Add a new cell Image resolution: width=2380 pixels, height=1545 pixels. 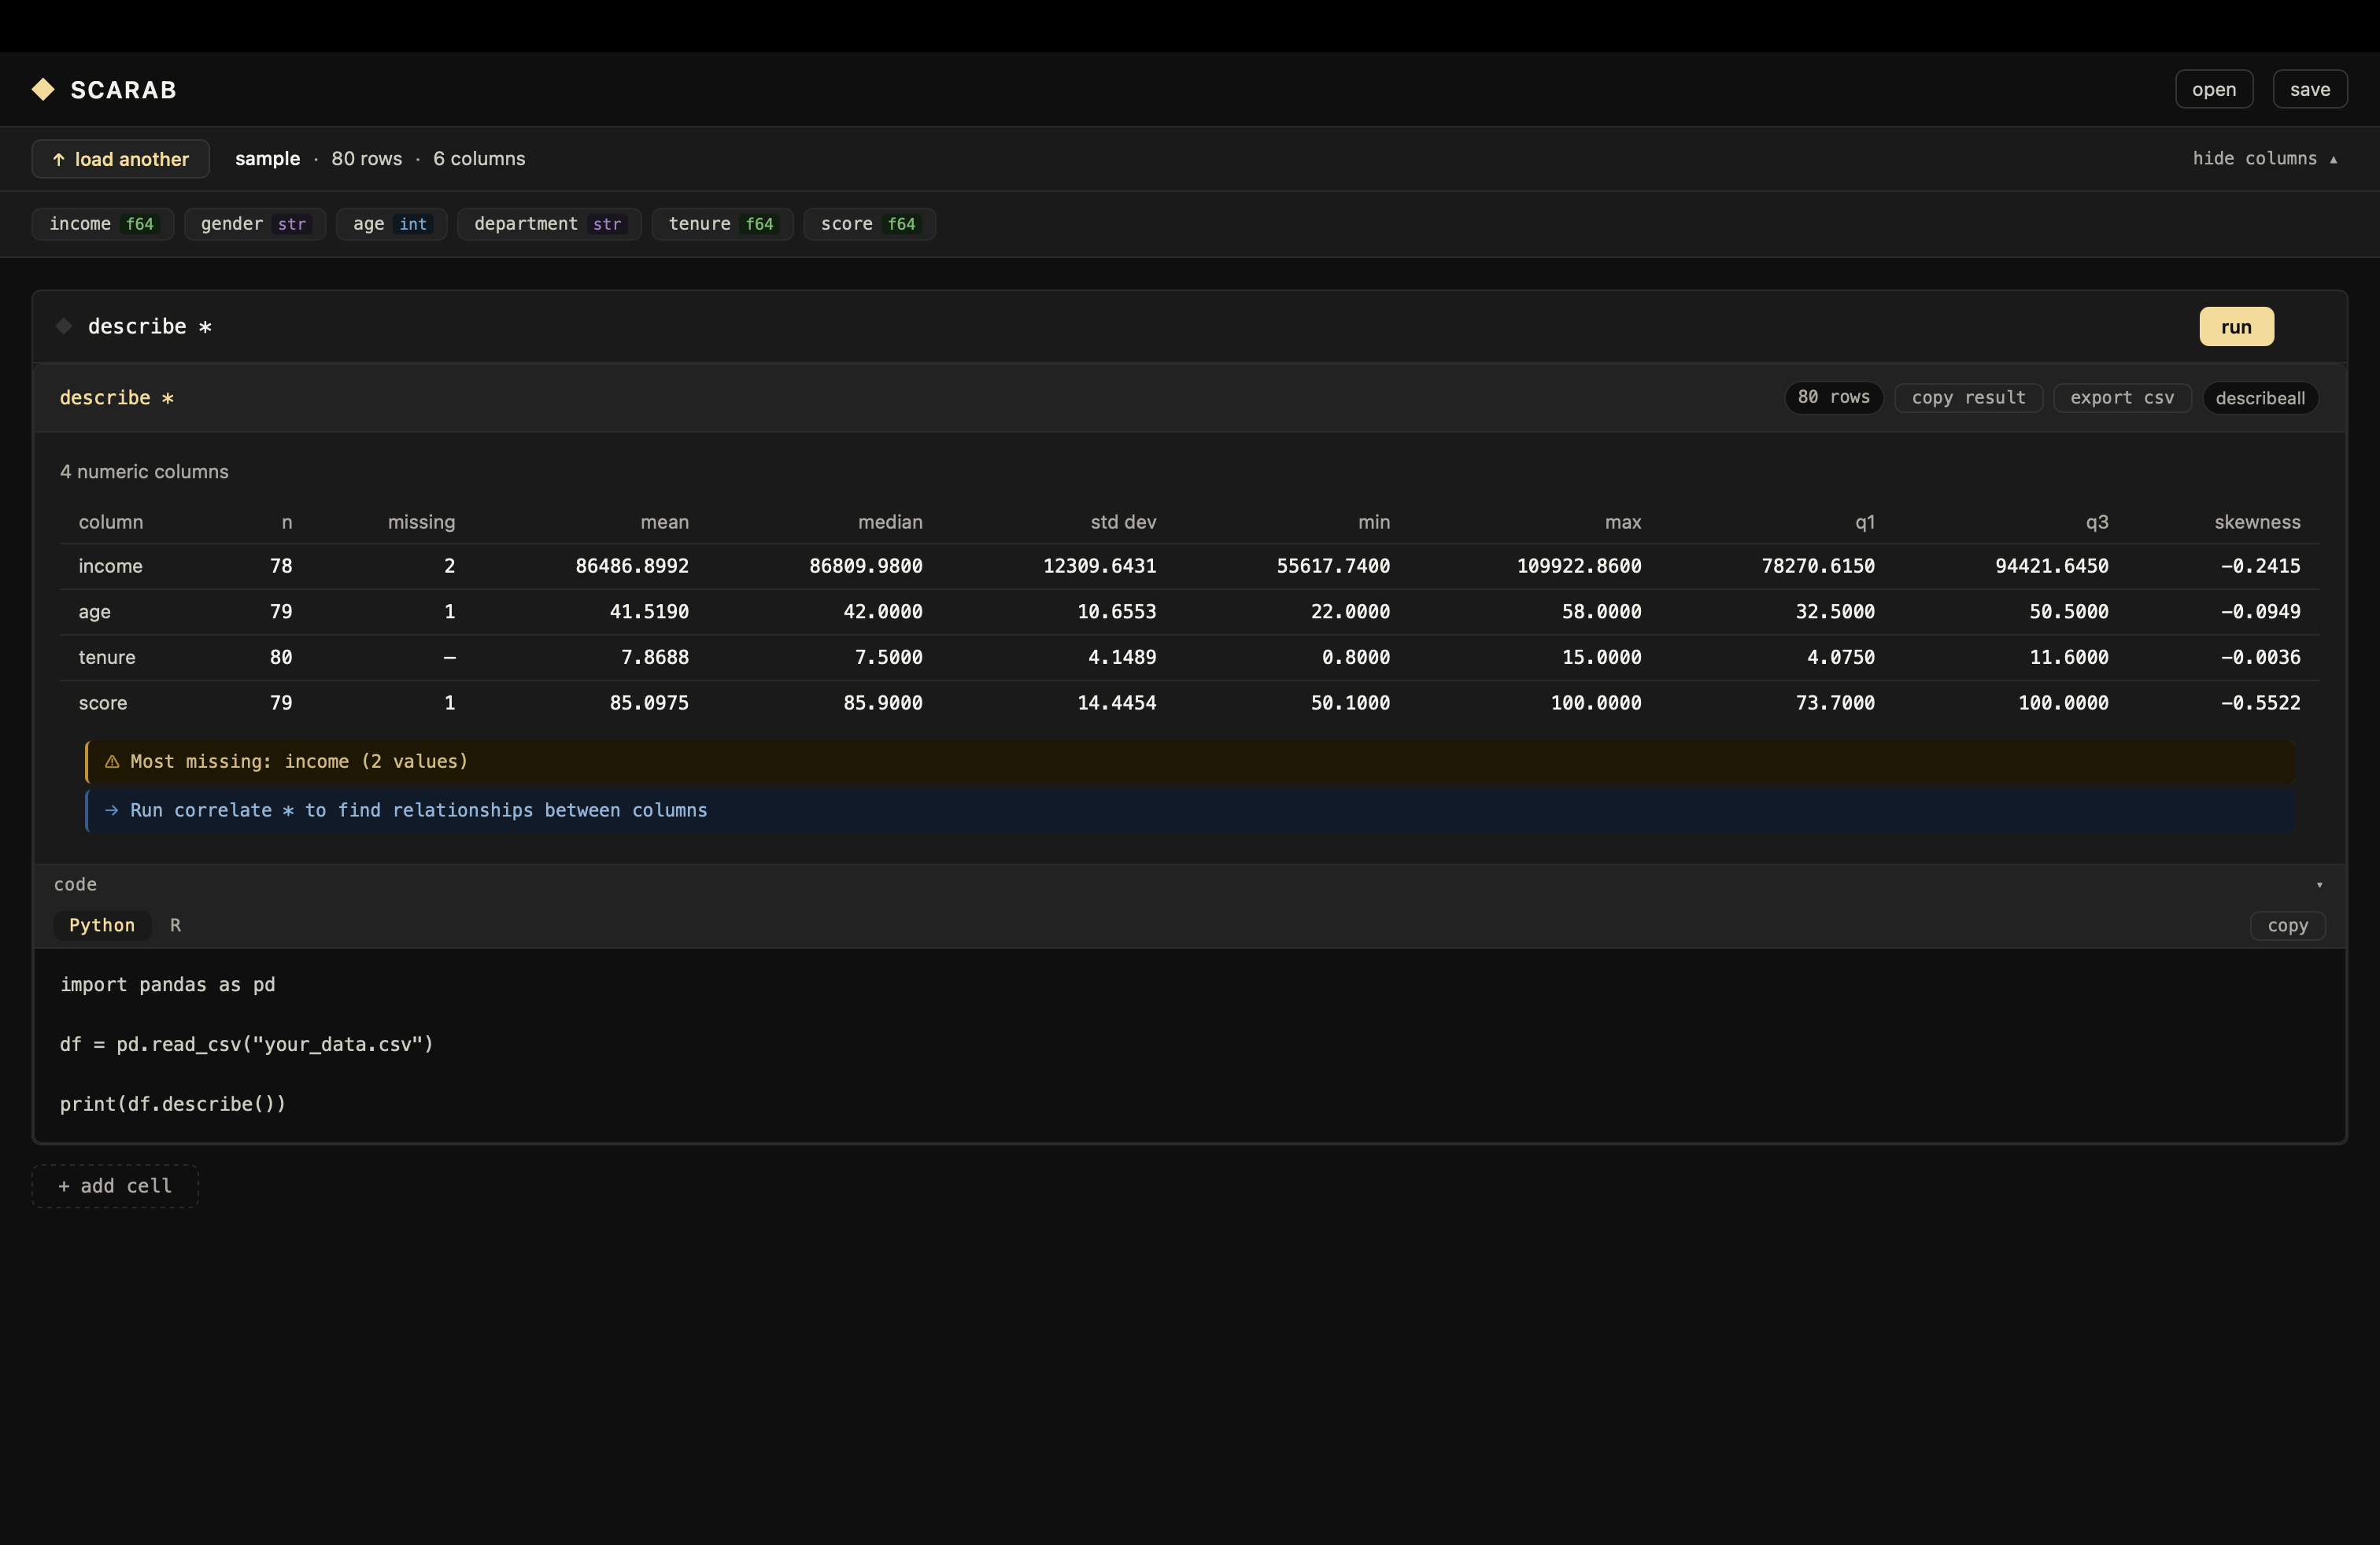tap(115, 1186)
